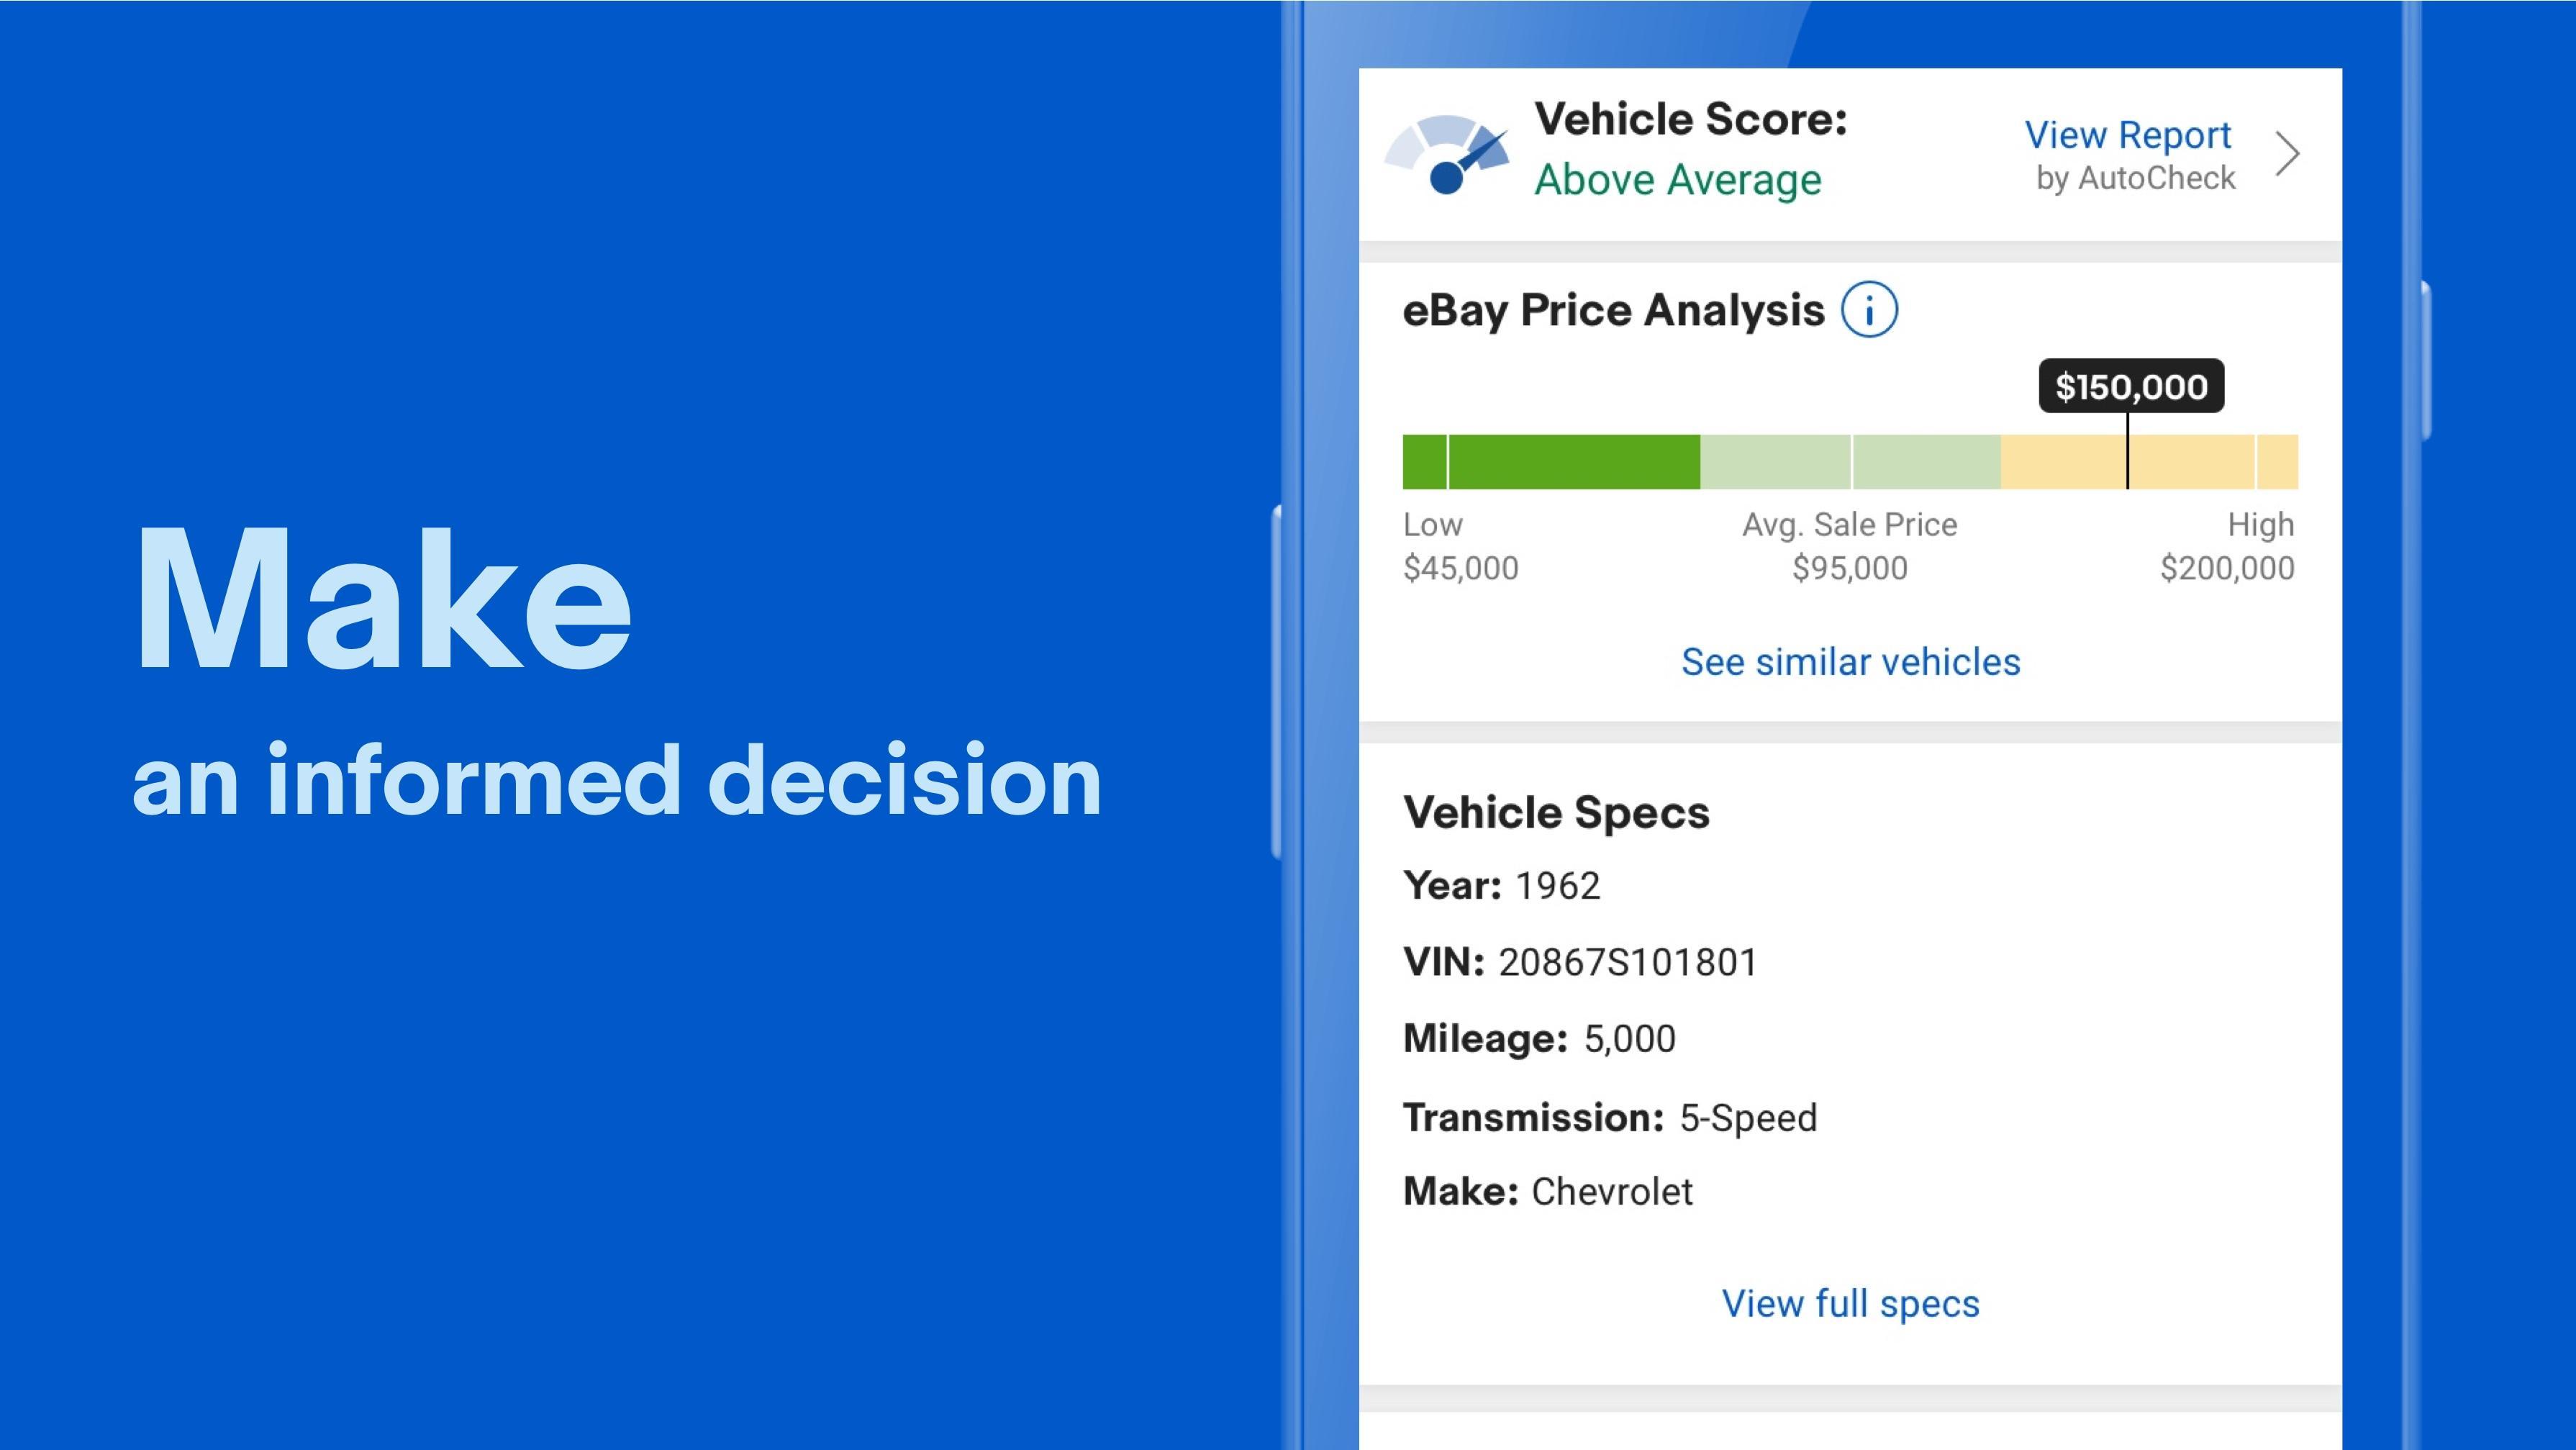Image resolution: width=2576 pixels, height=1450 pixels.
Task: Open See similar vehicles link
Action: tap(1850, 662)
